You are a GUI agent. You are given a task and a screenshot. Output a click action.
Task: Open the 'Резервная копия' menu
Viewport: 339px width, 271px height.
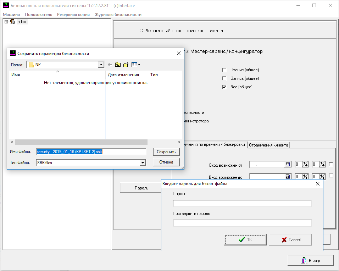click(73, 15)
